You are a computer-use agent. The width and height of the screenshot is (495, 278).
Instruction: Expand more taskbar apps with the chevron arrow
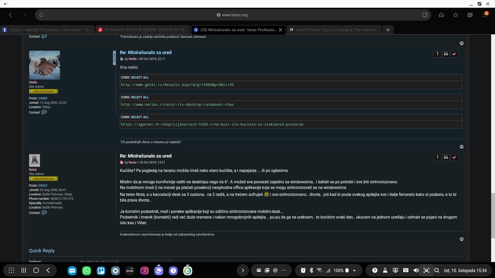[243, 270]
